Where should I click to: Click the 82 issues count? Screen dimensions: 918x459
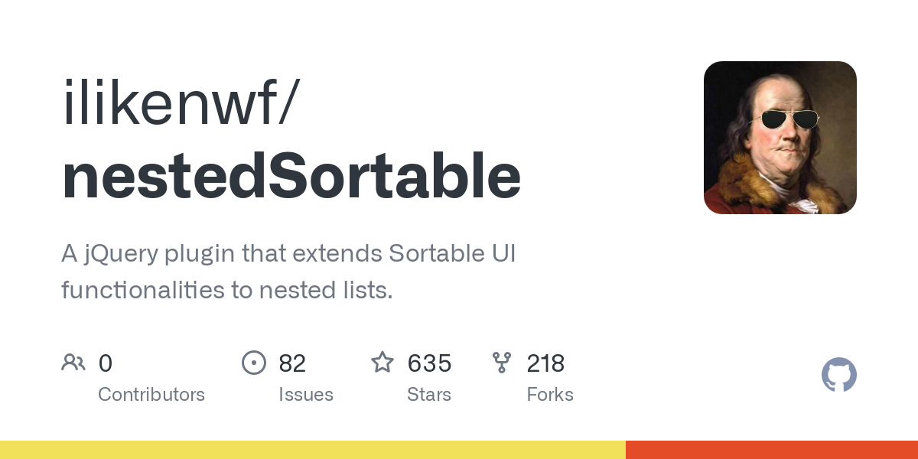[292, 363]
